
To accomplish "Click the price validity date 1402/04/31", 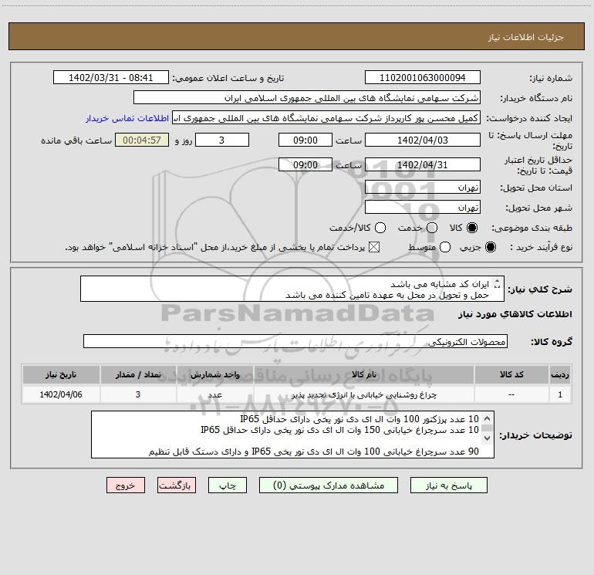I will click(x=423, y=164).
